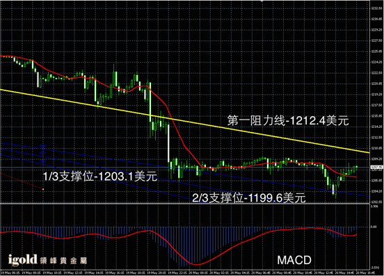Click the 1232.50 price axis label
The height and width of the screenshot is (276, 384).
376,8
